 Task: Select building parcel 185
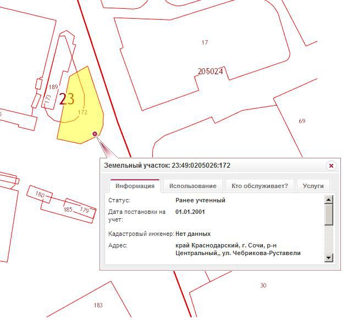(x=68, y=209)
